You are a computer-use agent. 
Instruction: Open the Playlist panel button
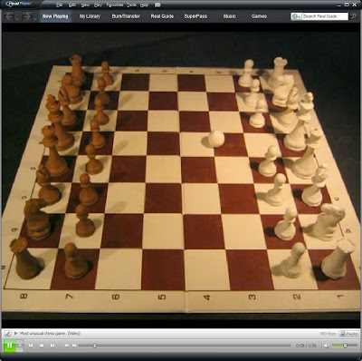(349, 334)
